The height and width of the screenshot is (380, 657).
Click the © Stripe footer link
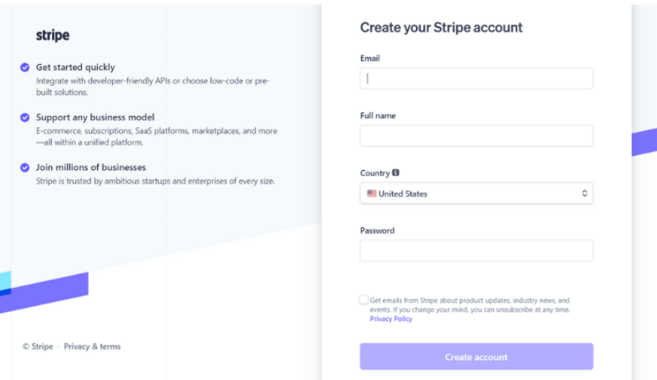[38, 347]
